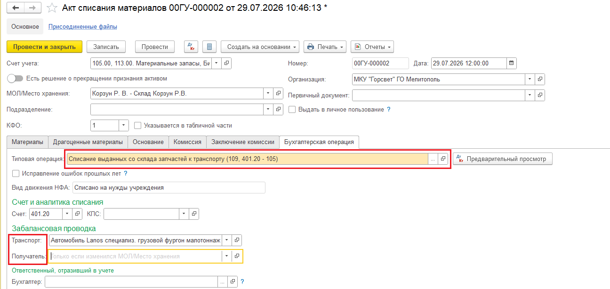Open the Организация value with open-form icon
Image resolution: width=610 pixels, height=289 pixels.
(x=540, y=79)
